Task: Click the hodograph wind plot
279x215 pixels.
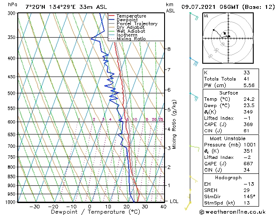Action: [x=228, y=38]
